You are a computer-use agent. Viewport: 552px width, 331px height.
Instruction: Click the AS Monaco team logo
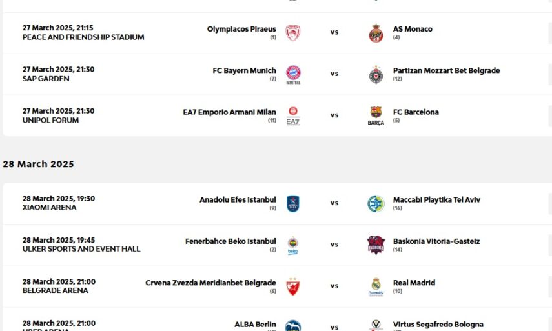tap(376, 33)
